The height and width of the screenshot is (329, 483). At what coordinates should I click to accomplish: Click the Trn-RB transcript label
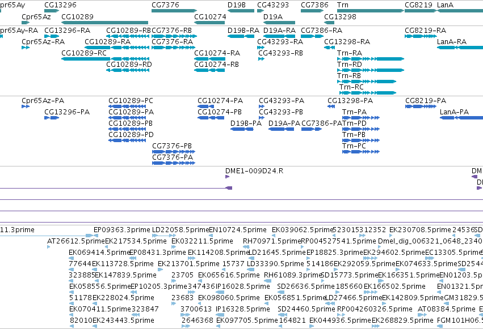click(348, 76)
